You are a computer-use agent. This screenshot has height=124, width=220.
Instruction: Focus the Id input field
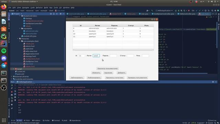81,56
